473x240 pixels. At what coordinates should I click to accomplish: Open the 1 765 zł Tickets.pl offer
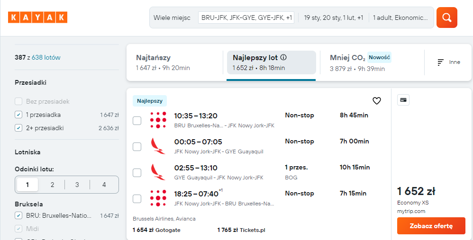coord(241,230)
